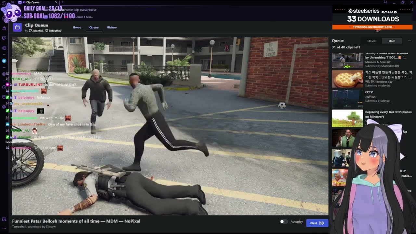Select the garlic bread clip thumbnail
Image resolution: width=416 pixels, height=234 pixels.
tap(347, 79)
